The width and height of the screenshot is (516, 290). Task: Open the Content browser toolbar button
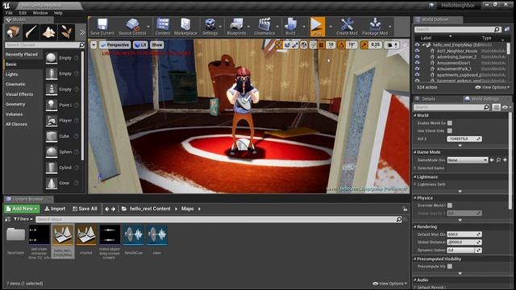[163, 27]
